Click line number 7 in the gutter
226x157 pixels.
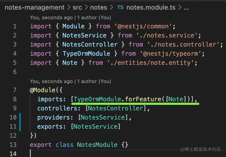(14, 90)
